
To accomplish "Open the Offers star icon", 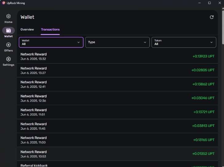I will pos(8,45).
